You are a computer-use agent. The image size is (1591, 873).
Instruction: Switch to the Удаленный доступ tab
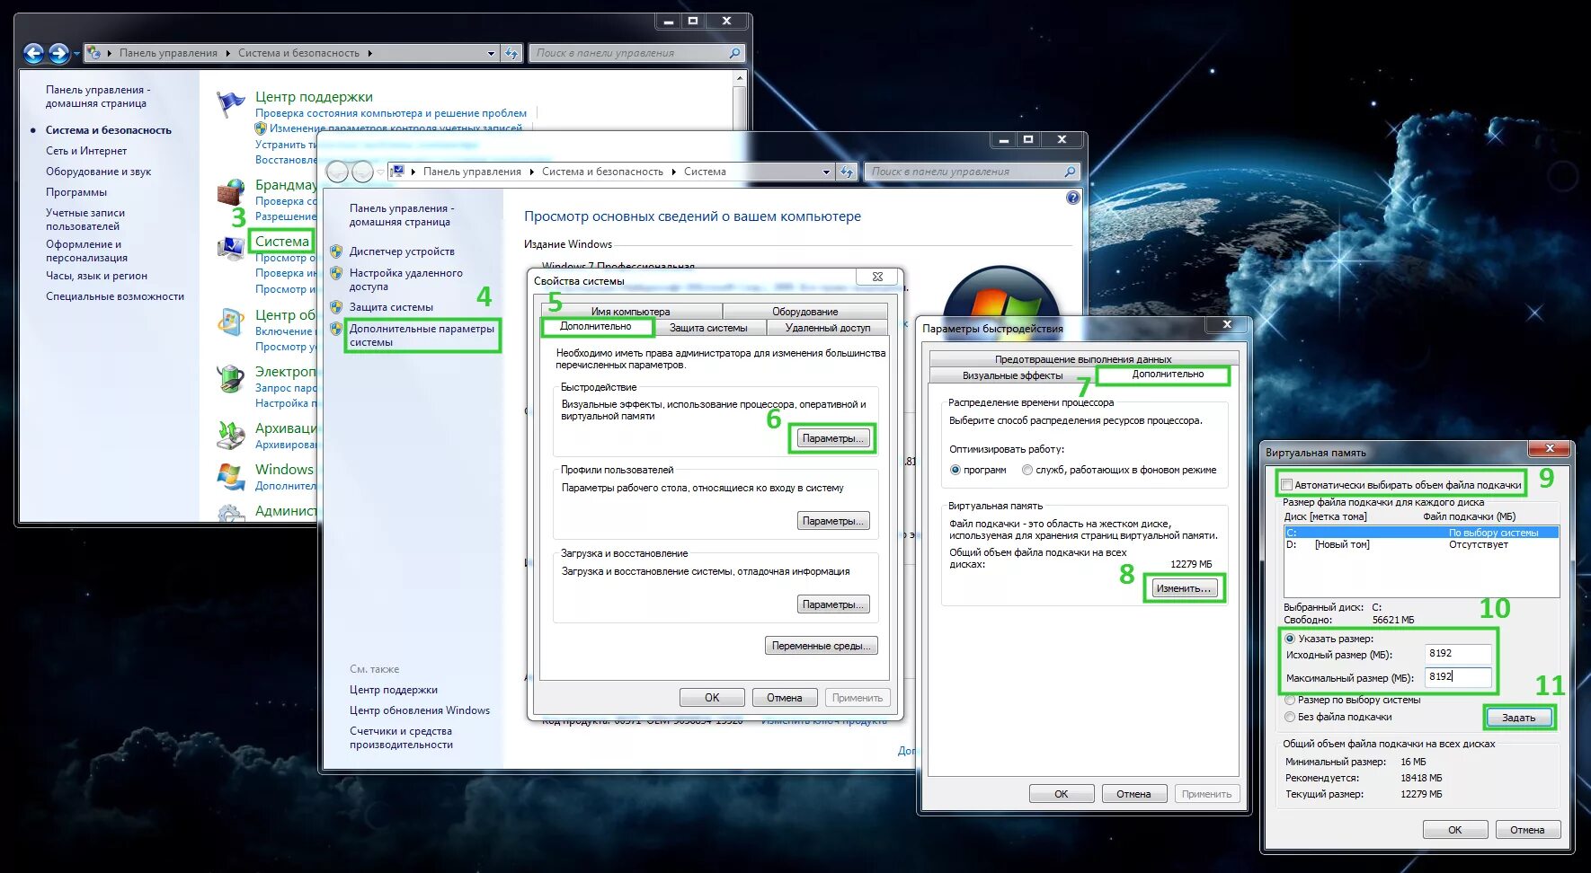tap(828, 328)
